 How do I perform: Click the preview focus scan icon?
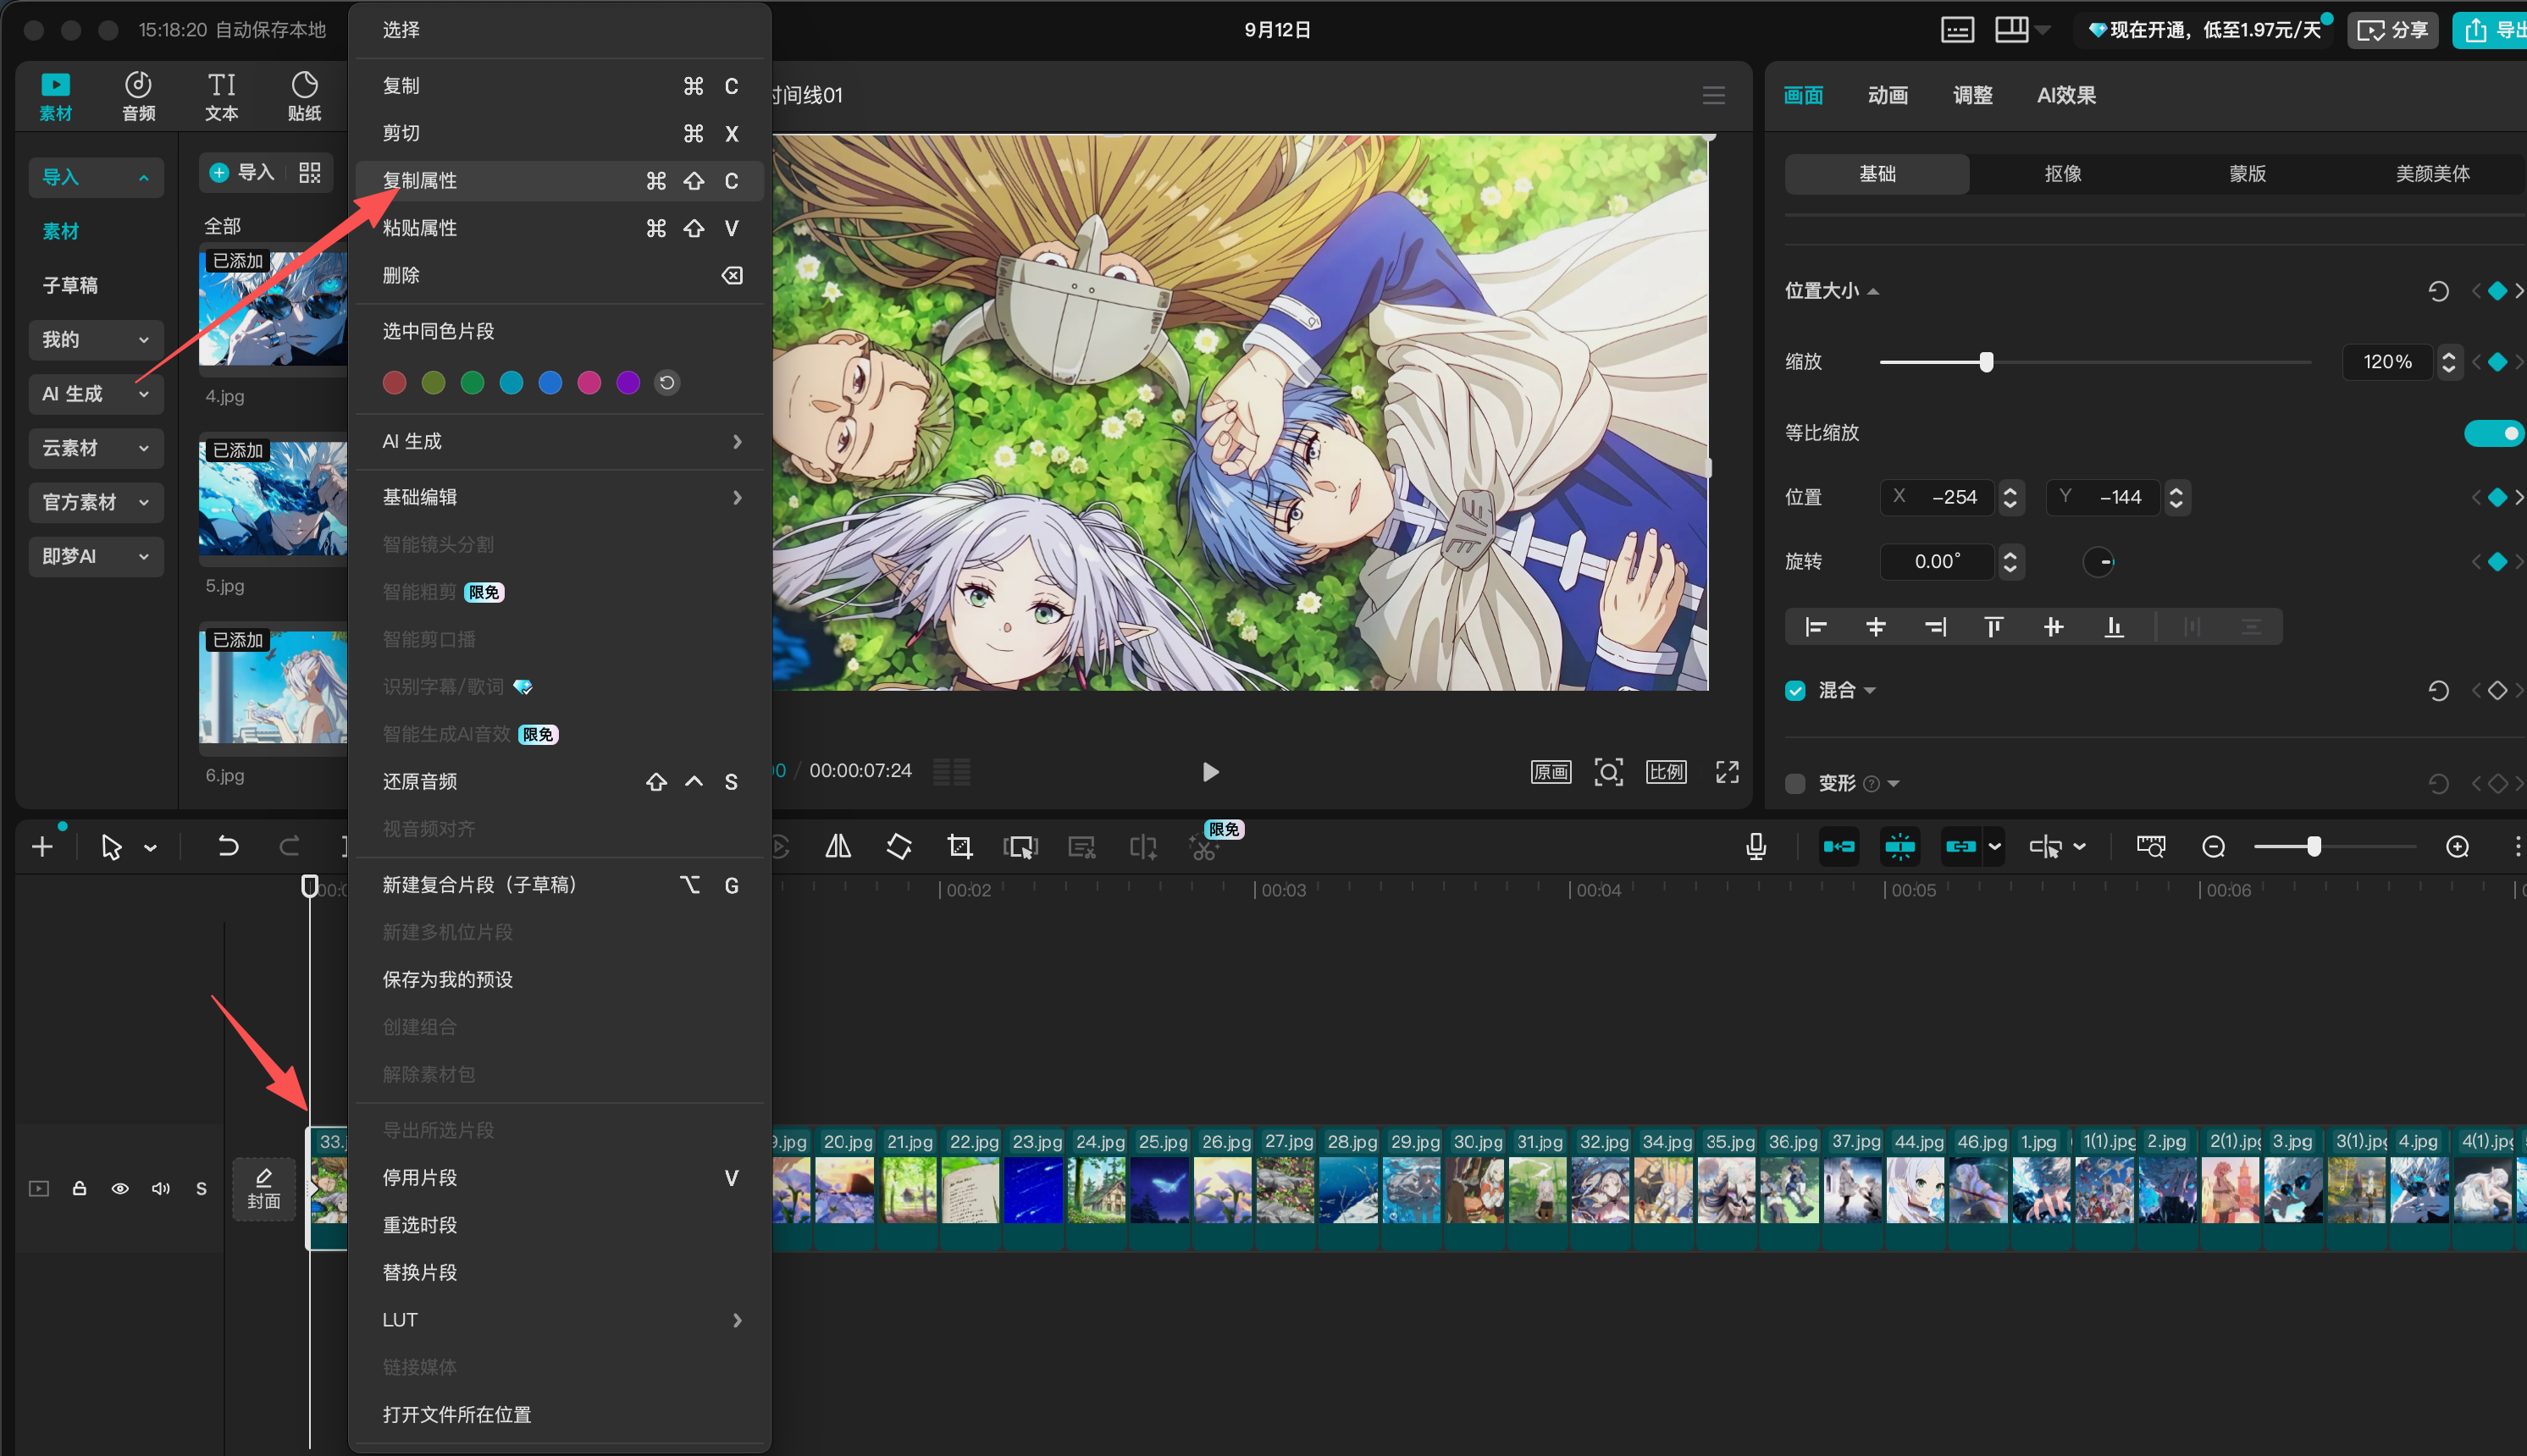point(1609,772)
